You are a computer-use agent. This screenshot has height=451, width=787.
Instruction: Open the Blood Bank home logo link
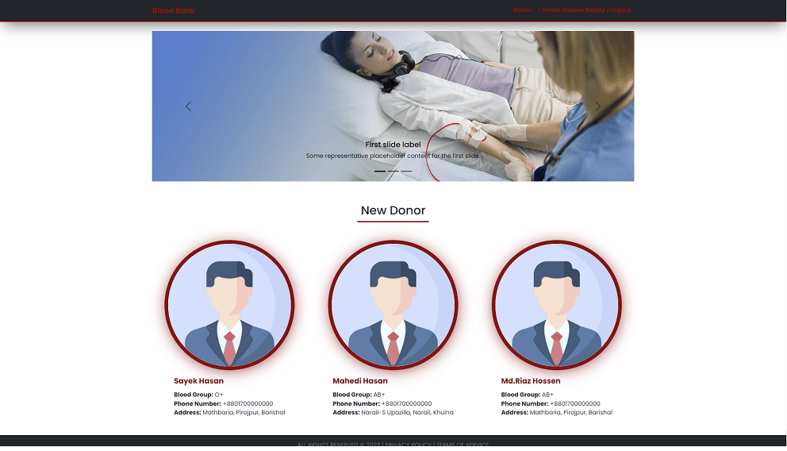[x=173, y=10]
